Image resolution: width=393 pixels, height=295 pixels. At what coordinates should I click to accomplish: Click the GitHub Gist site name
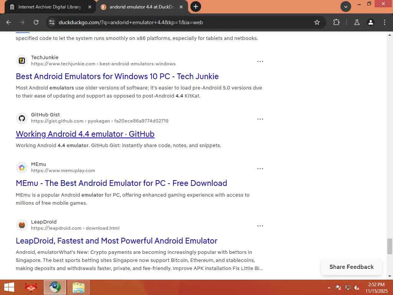tap(45, 114)
